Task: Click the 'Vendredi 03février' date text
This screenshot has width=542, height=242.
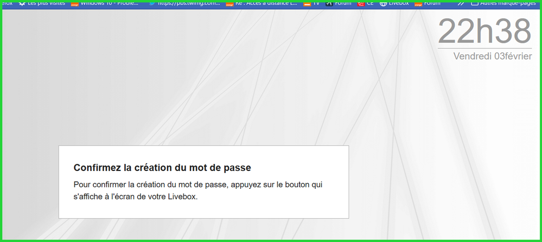Action: pyautogui.click(x=493, y=56)
